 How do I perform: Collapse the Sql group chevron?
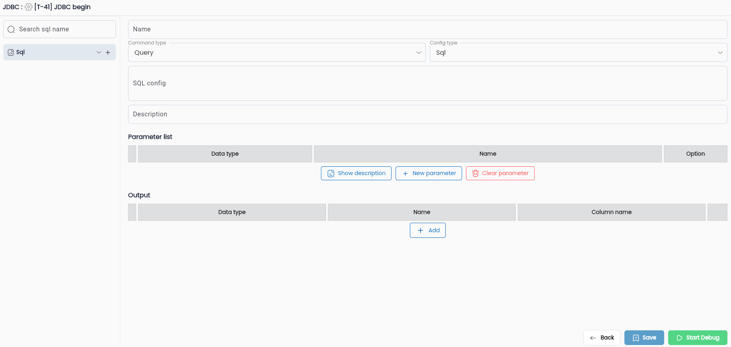(99, 52)
